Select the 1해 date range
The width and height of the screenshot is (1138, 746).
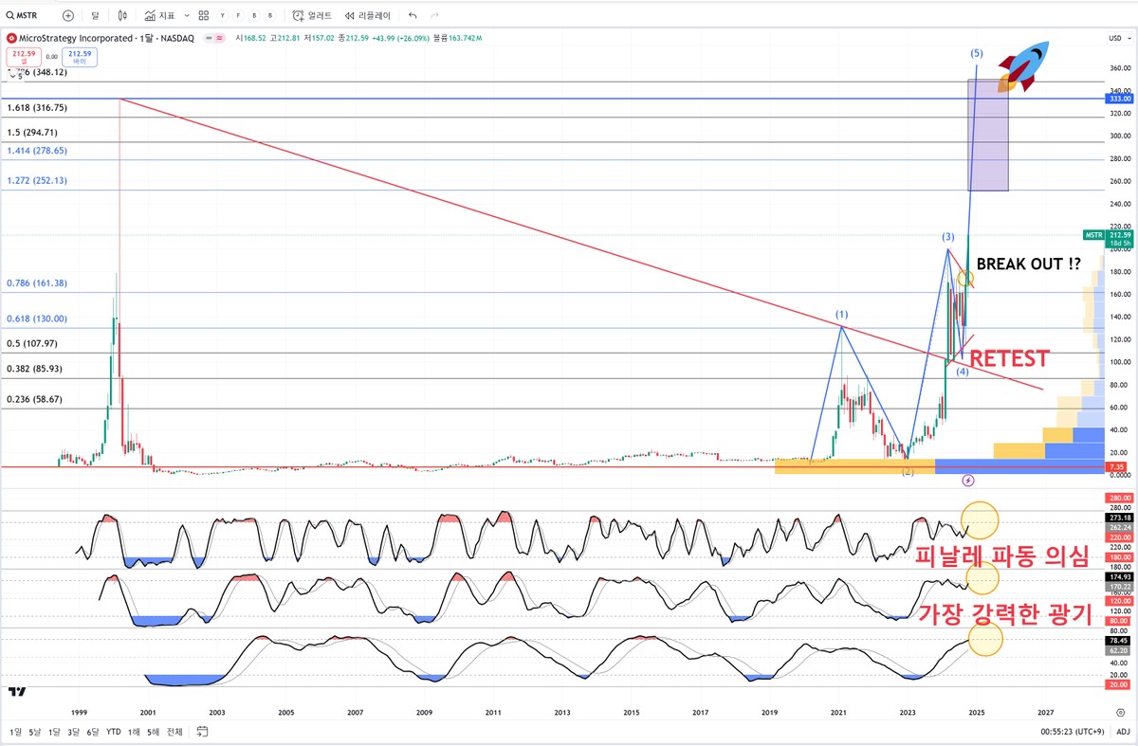(136, 732)
